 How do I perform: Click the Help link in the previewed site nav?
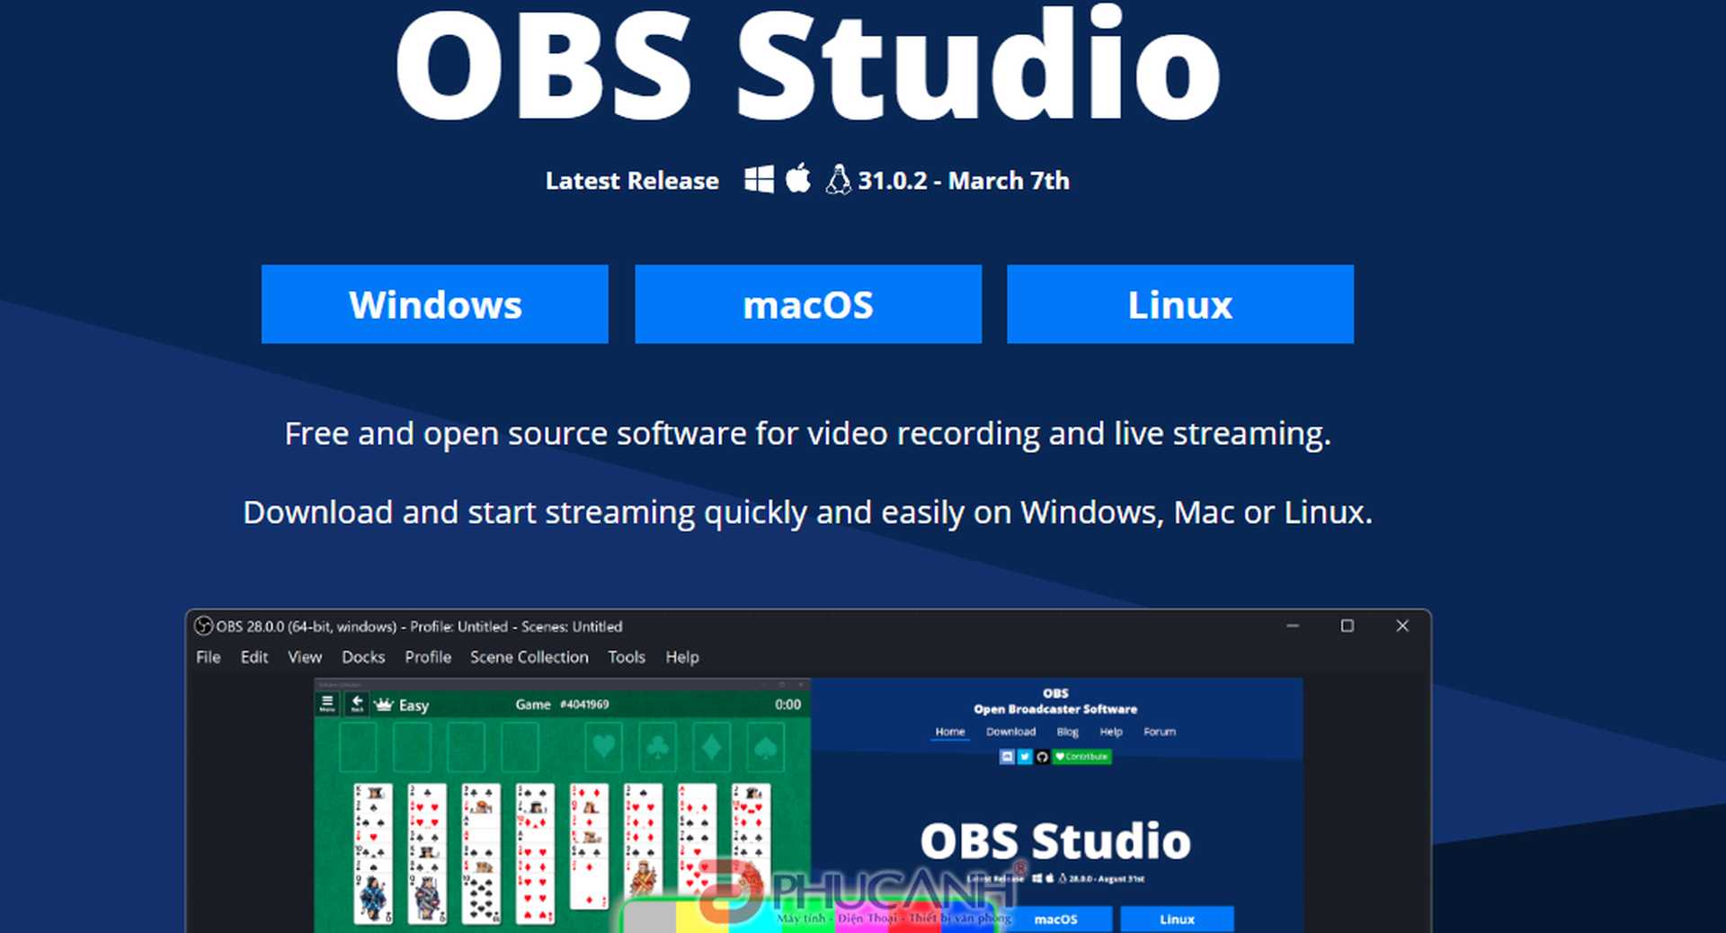(x=1111, y=732)
